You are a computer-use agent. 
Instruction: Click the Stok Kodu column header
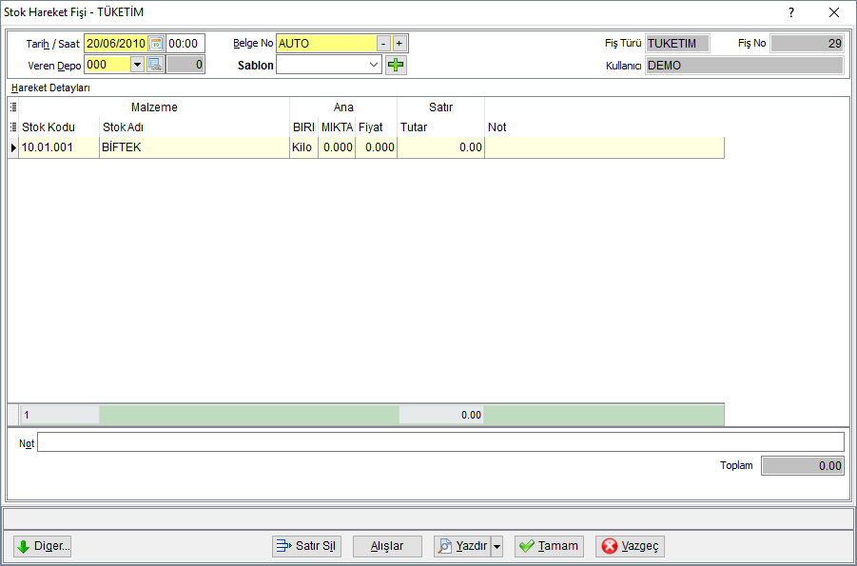(59, 127)
